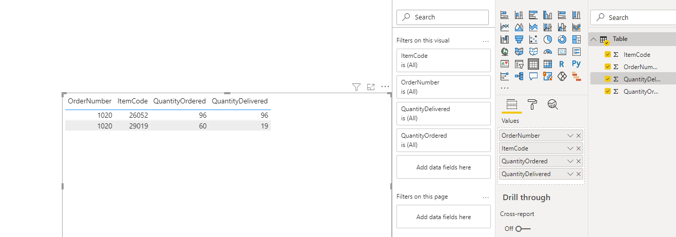Select the filled map visual
Image resolution: width=676 pixels, height=237 pixels.
pos(519,52)
